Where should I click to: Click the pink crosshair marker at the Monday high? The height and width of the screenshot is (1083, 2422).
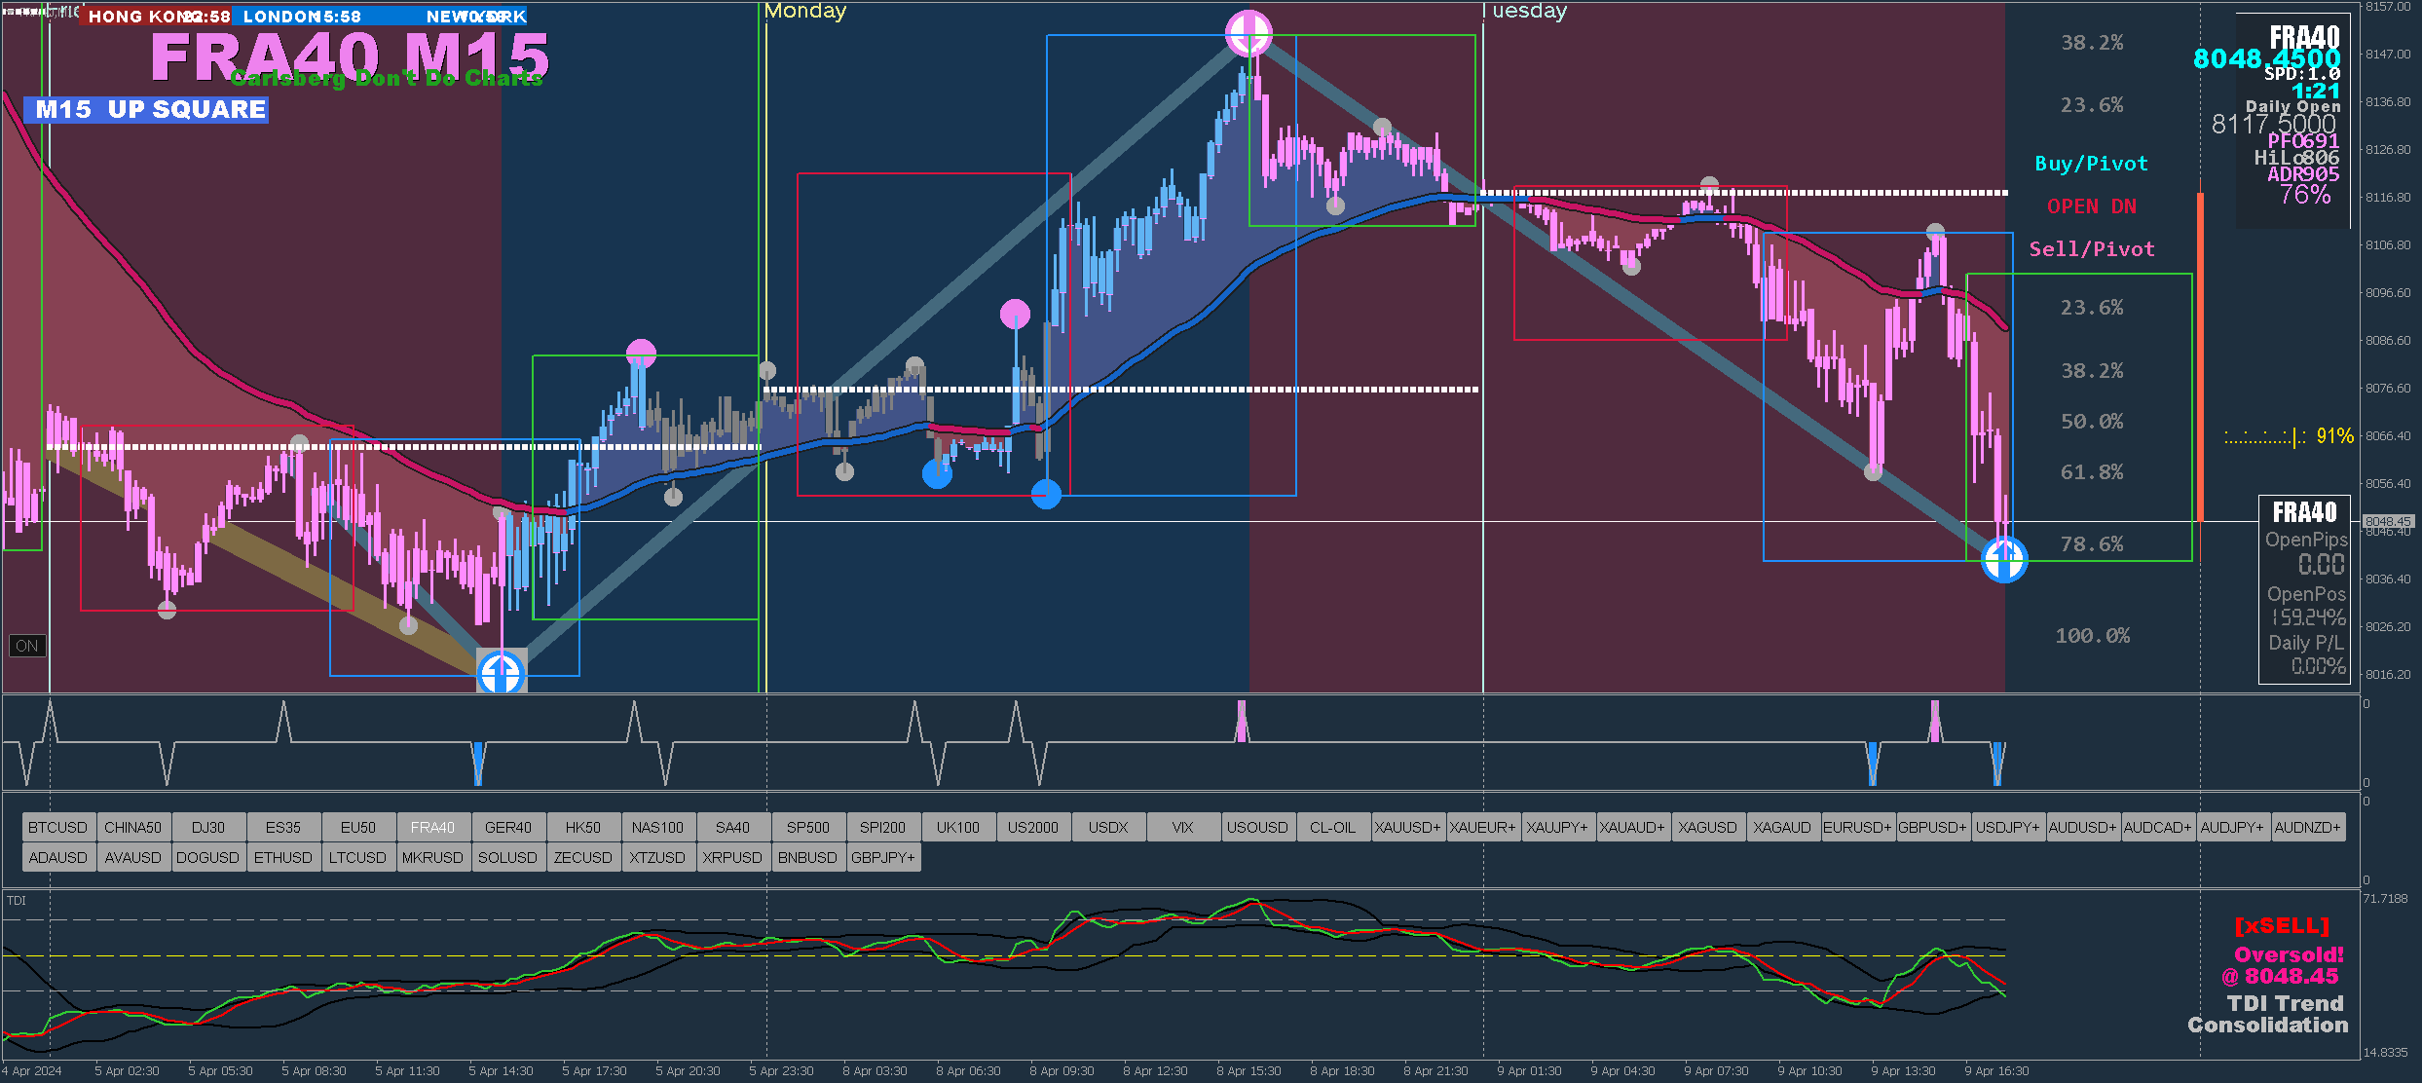pyautogui.click(x=1248, y=34)
